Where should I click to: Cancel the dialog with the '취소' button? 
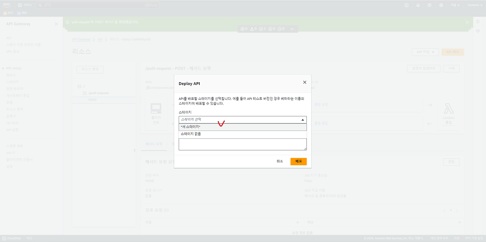[x=280, y=161]
